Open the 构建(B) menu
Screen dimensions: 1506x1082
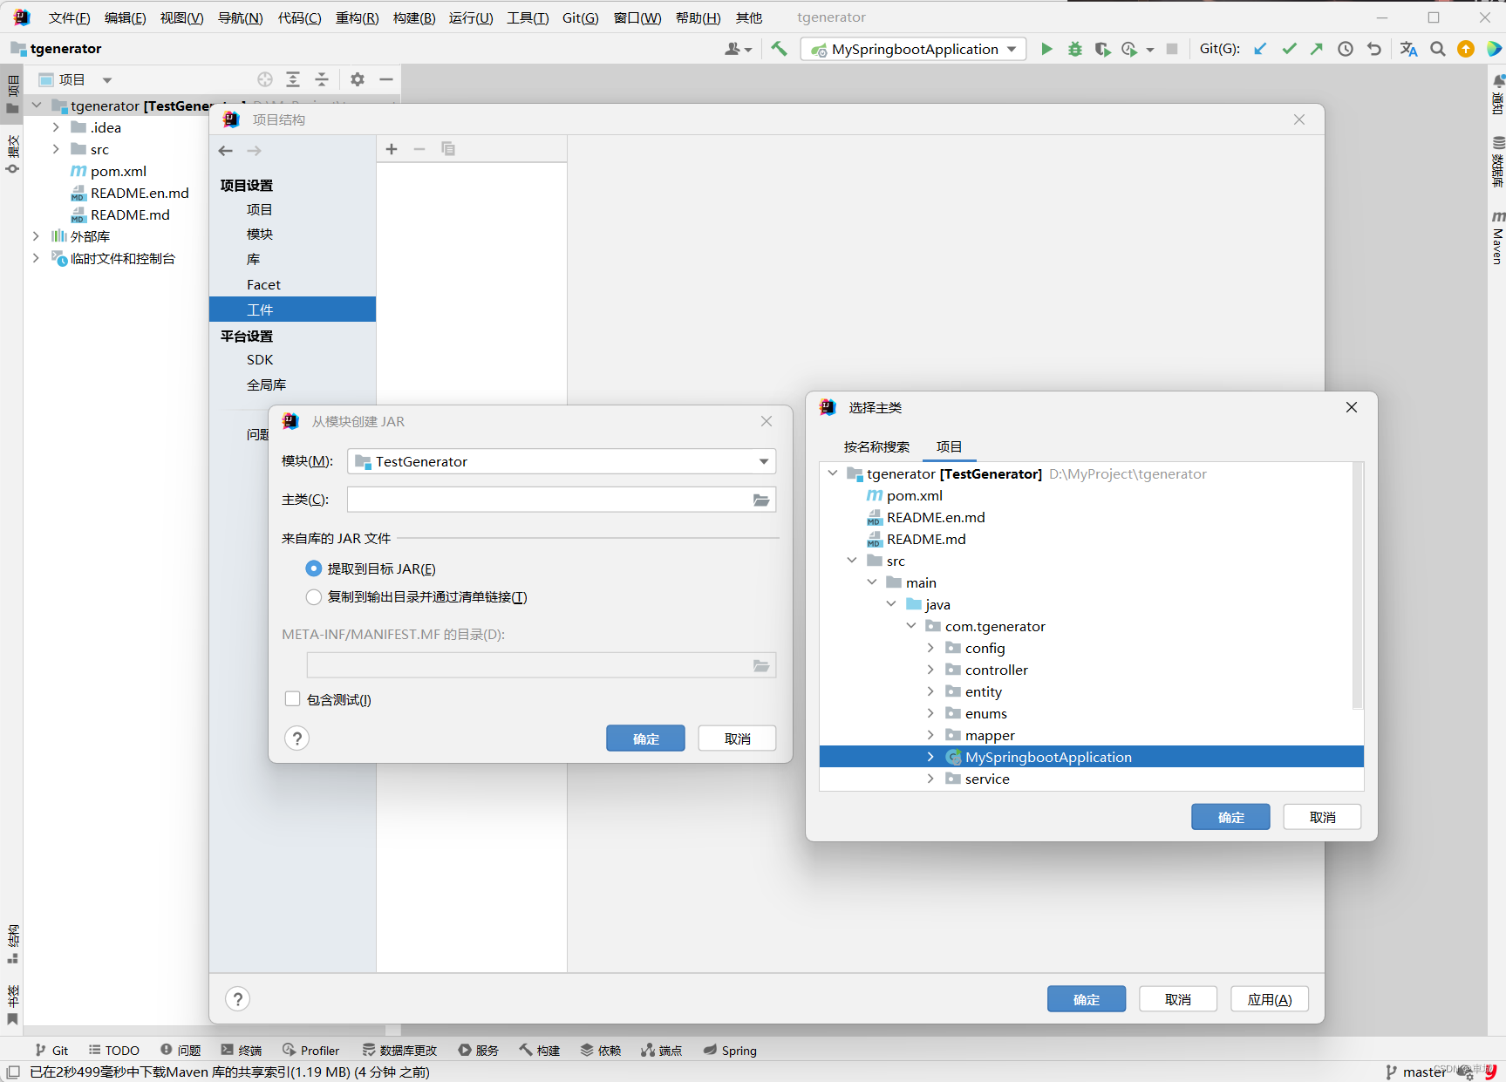click(x=414, y=17)
